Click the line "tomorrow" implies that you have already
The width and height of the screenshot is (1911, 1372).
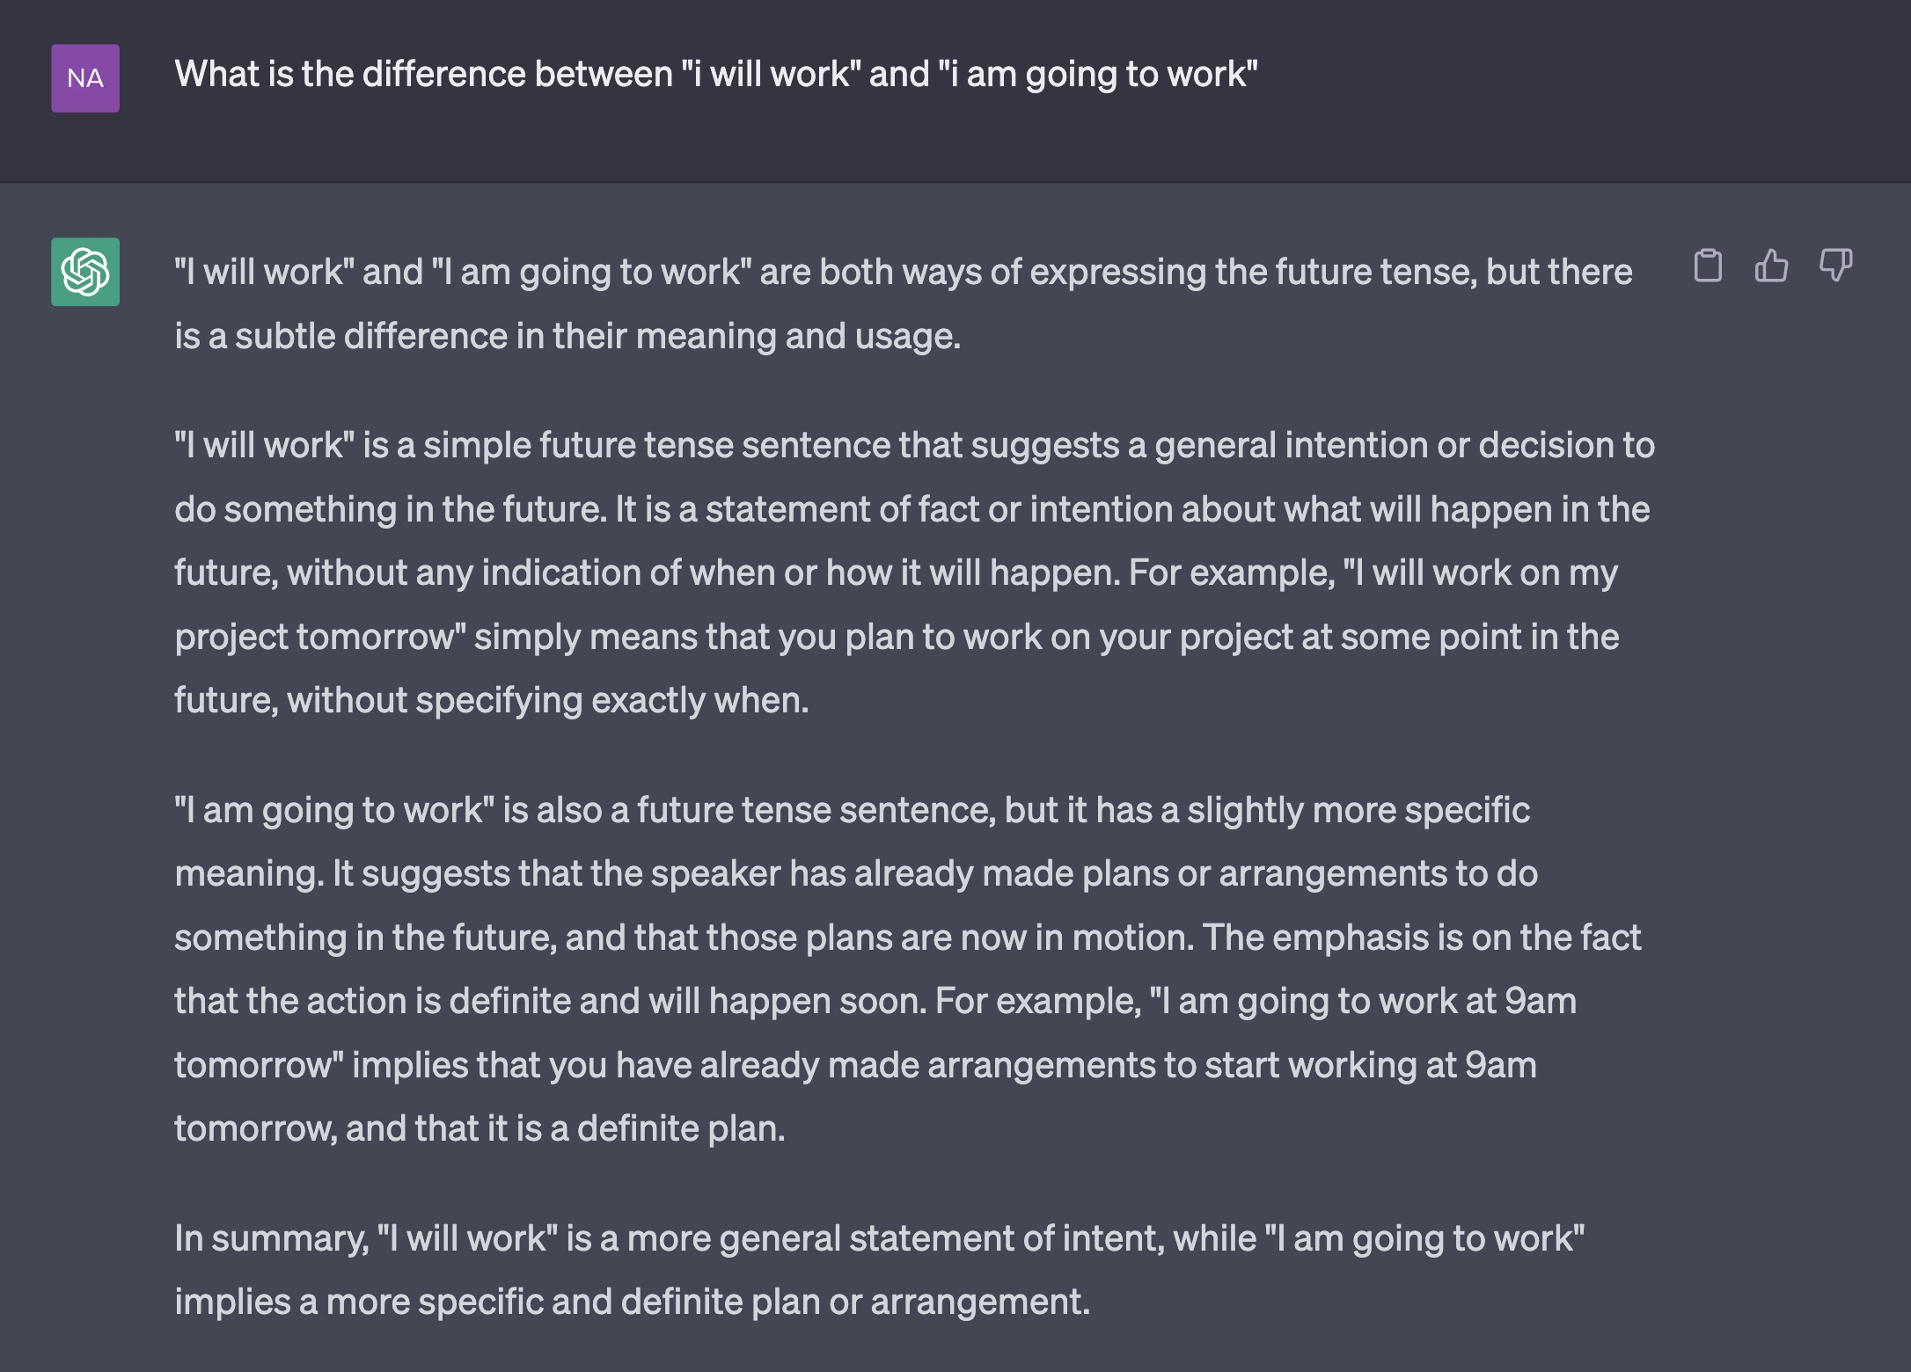[x=855, y=1066]
